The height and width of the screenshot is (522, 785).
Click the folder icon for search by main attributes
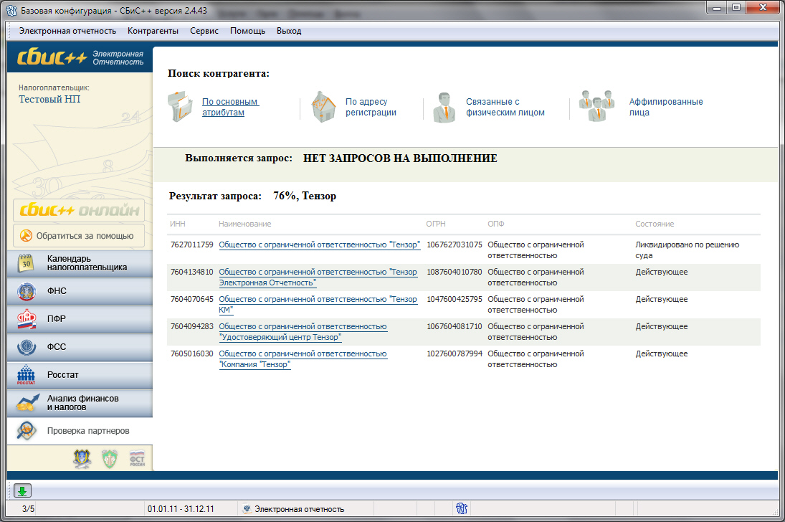coord(180,106)
